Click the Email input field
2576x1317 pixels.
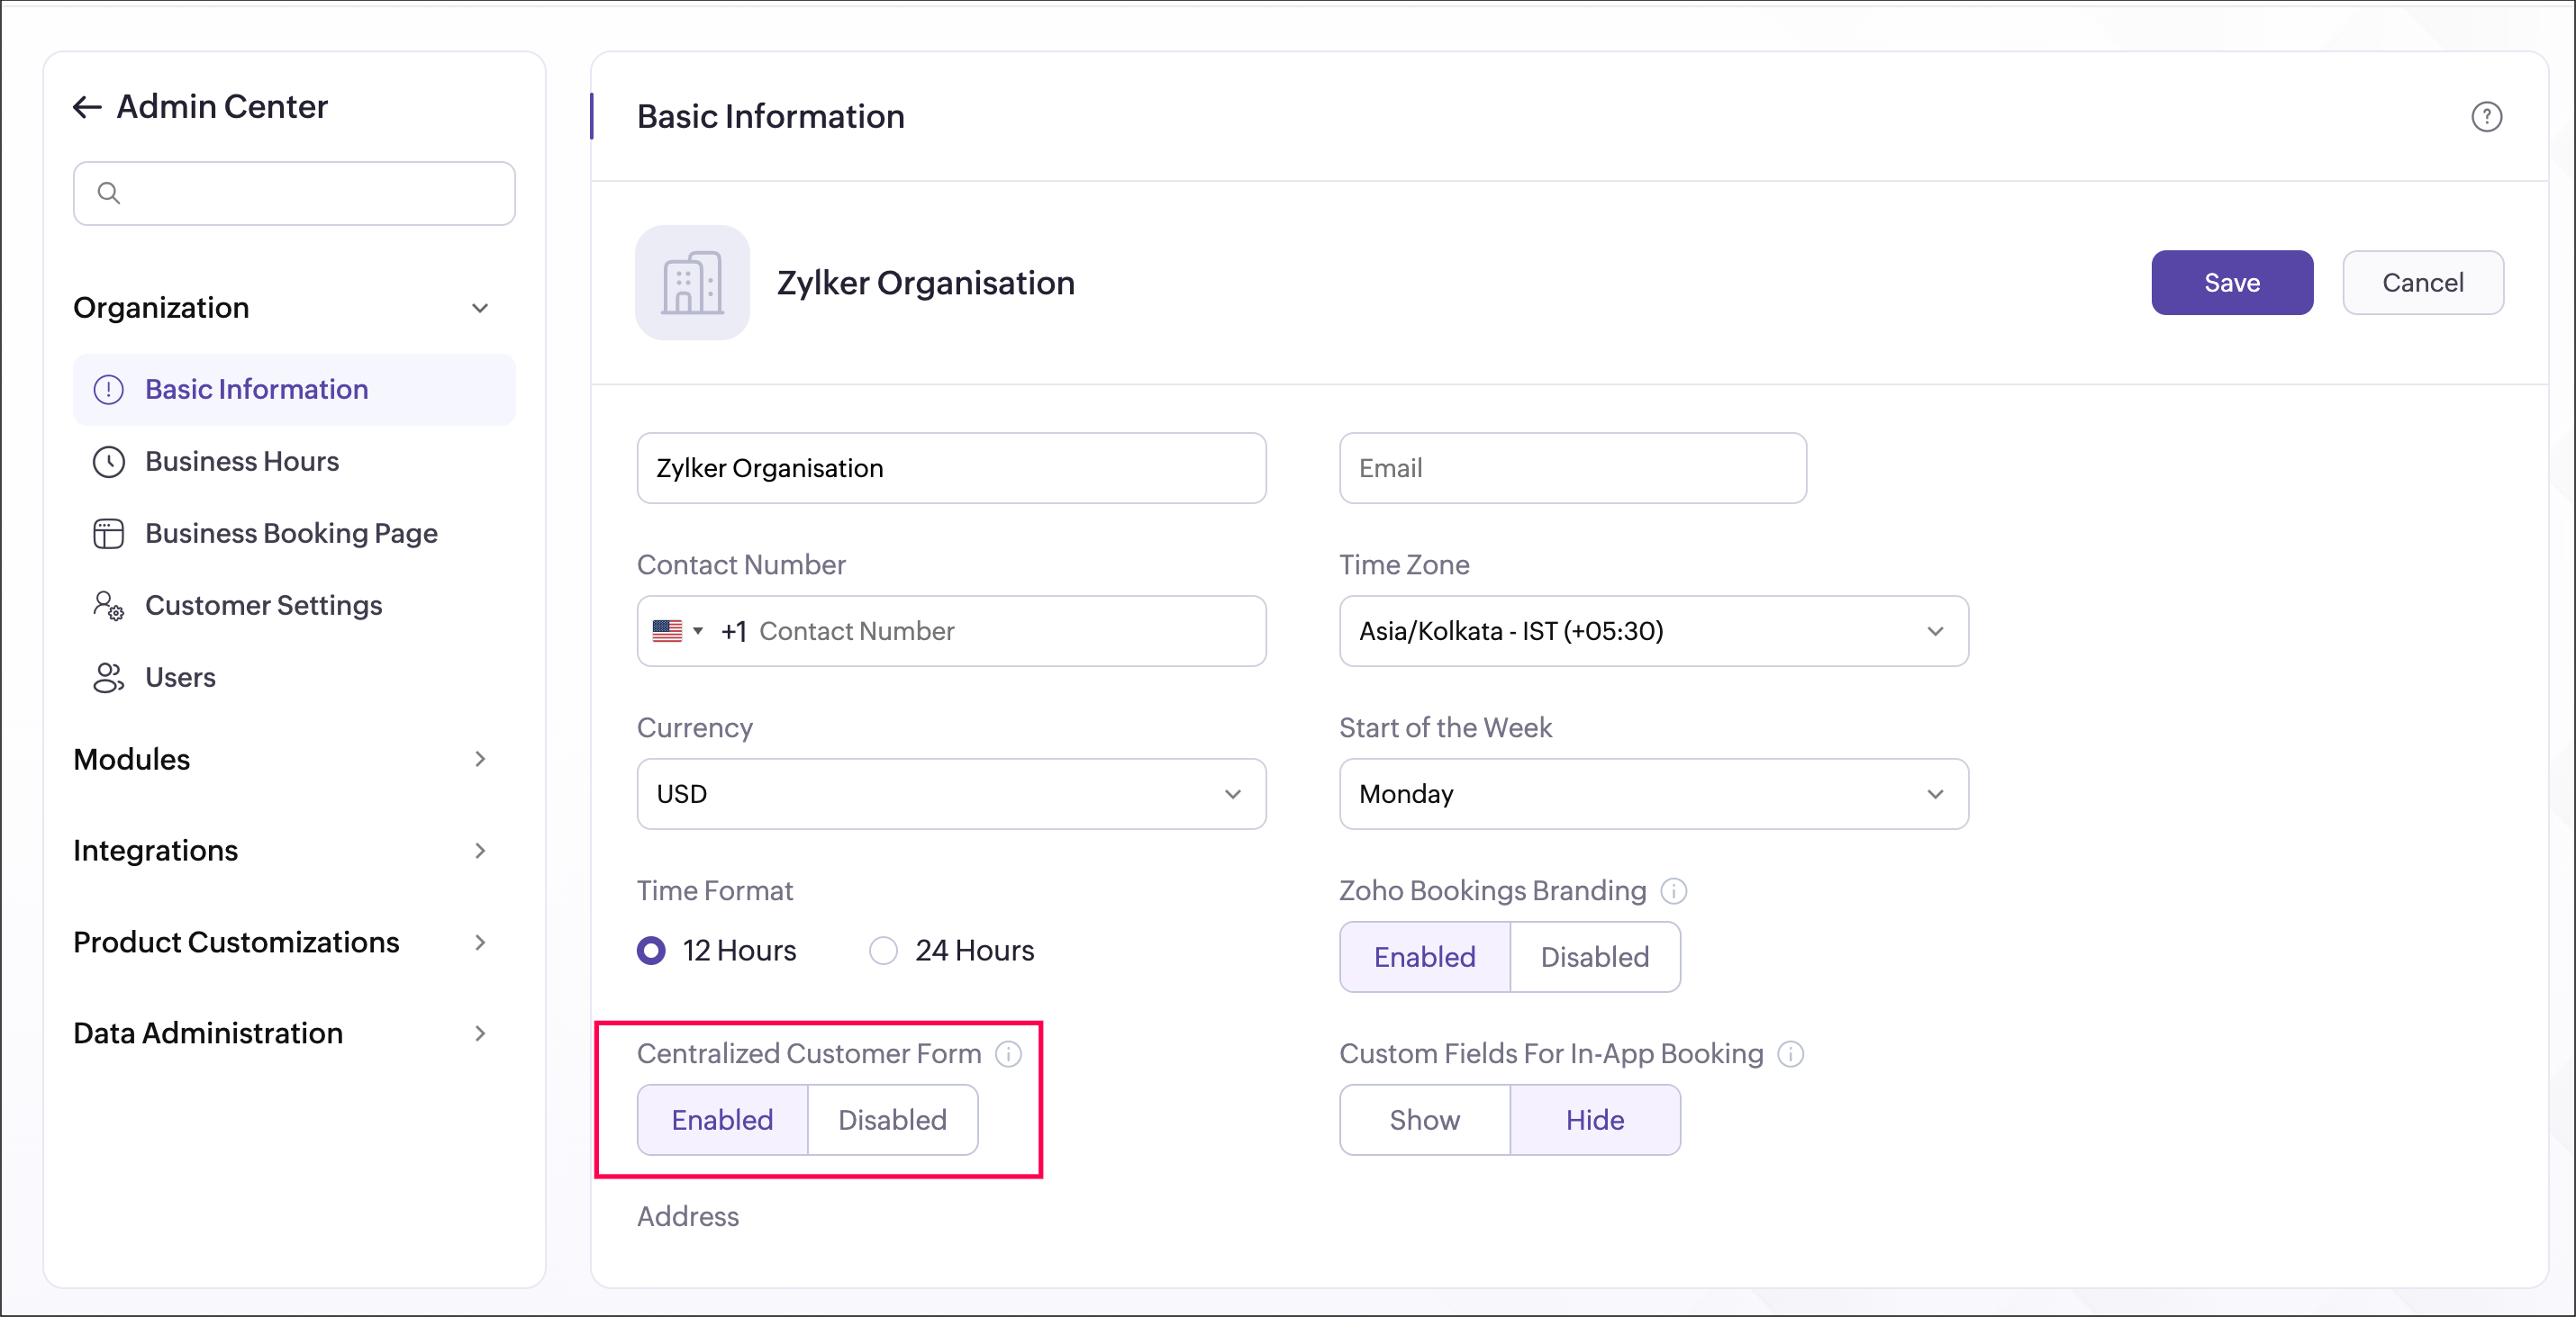tap(1571, 467)
